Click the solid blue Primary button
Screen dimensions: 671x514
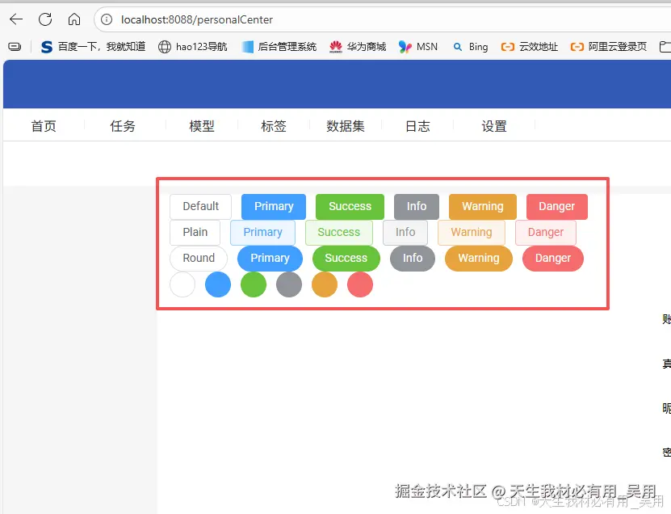pos(273,206)
